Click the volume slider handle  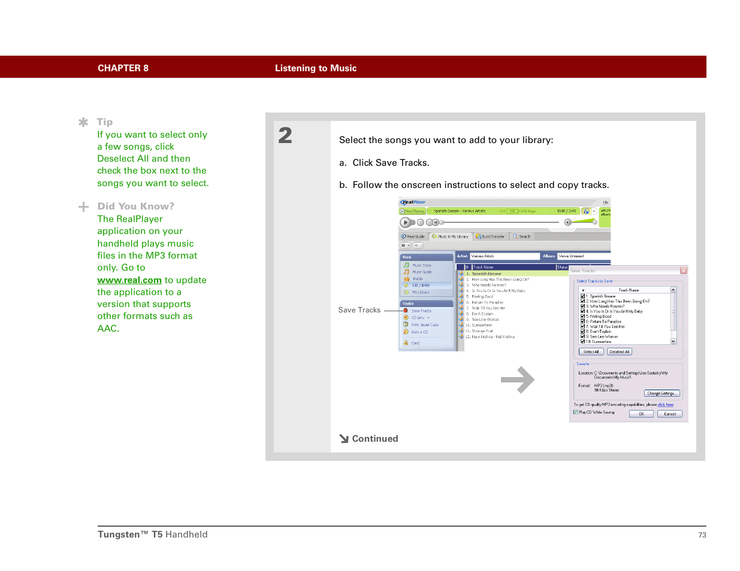pyautogui.click(x=594, y=222)
